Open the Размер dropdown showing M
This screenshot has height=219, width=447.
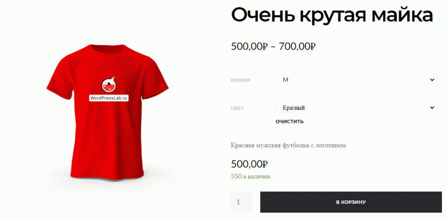coord(356,80)
